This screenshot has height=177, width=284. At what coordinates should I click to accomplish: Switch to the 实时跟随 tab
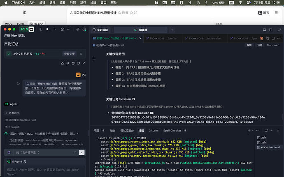click(100, 30)
